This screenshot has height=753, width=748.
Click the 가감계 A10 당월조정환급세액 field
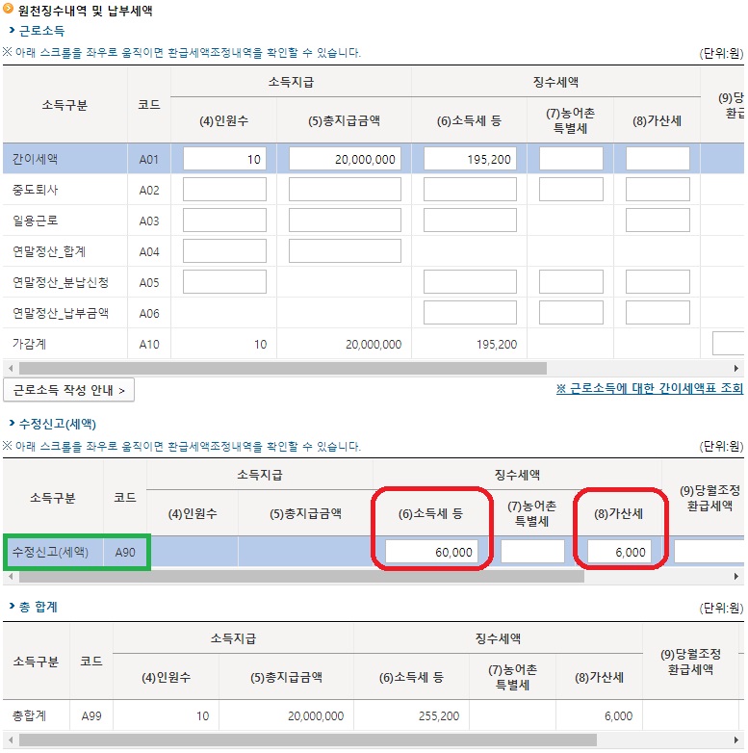pos(729,344)
